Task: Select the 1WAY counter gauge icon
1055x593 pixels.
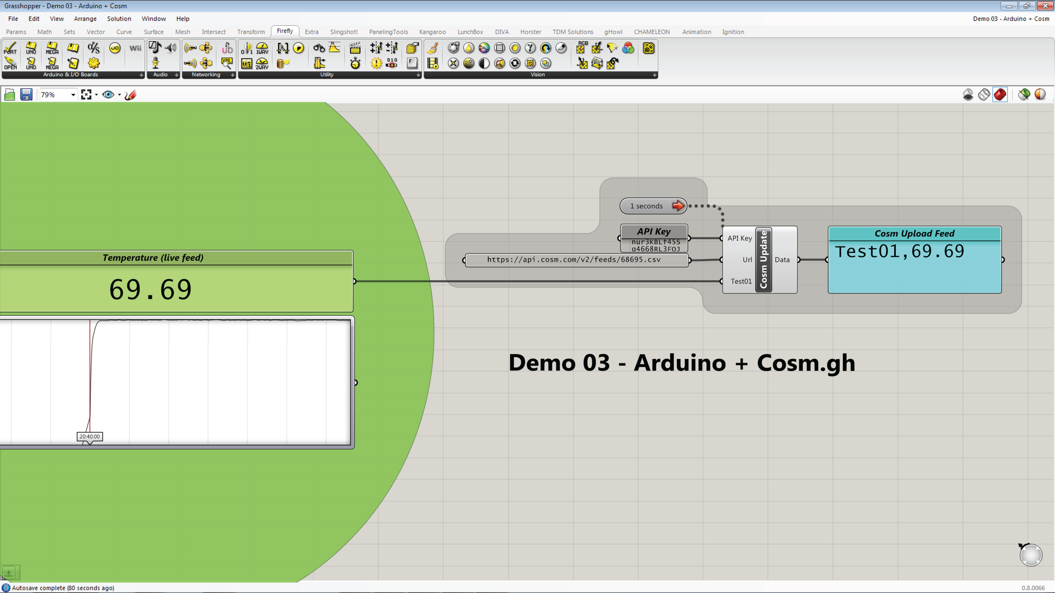Action: 262,48
